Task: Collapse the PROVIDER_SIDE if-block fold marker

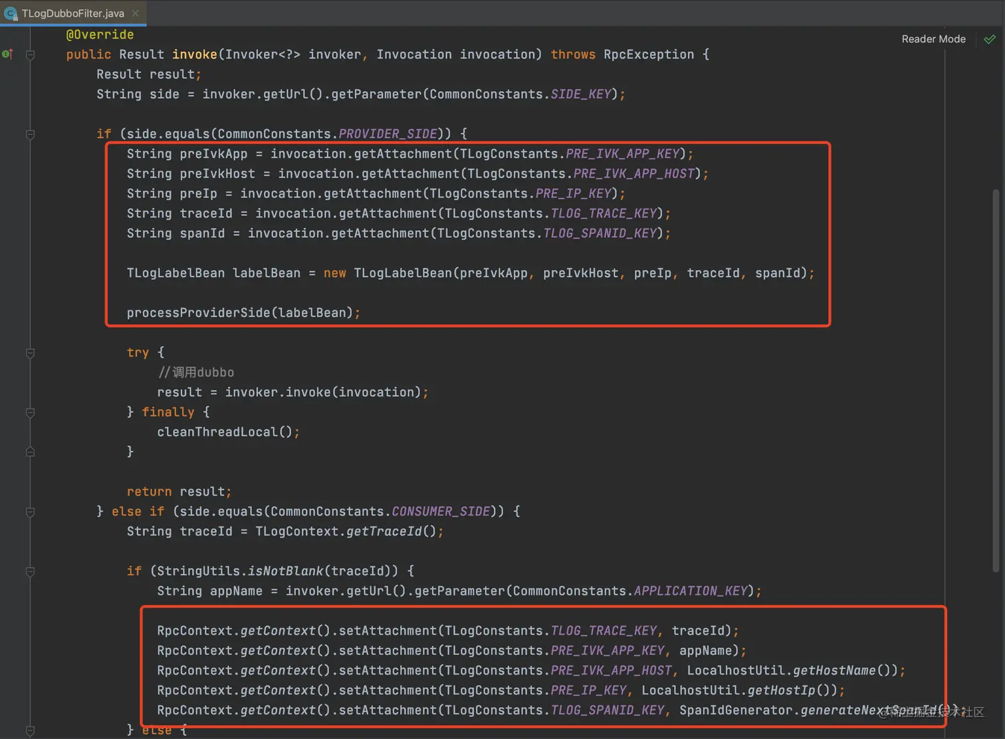Action: tap(30, 134)
